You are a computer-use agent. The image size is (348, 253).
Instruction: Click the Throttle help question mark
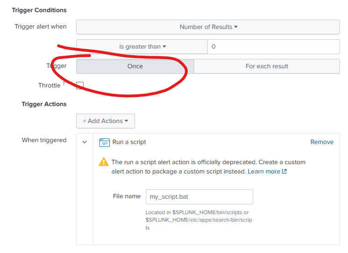64,84
